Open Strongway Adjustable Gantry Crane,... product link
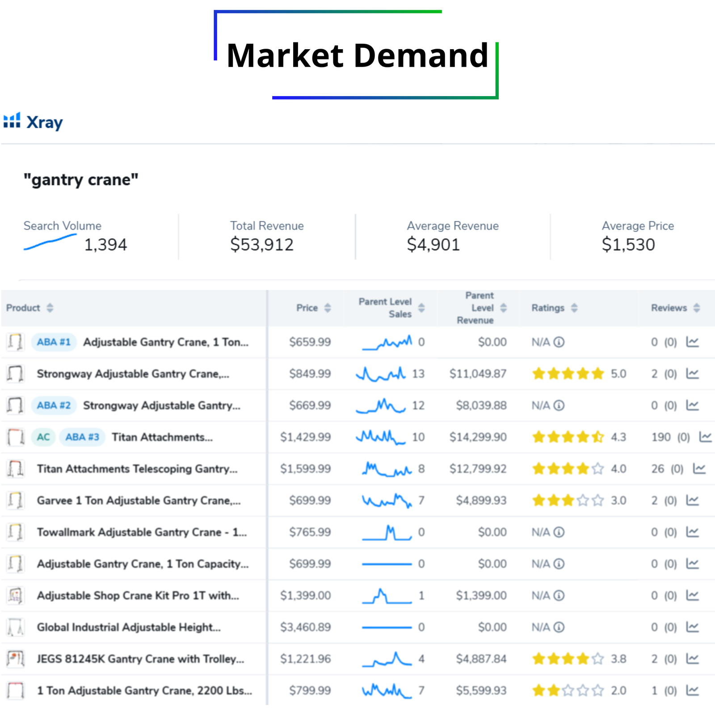715x715 pixels. pyautogui.click(x=133, y=374)
